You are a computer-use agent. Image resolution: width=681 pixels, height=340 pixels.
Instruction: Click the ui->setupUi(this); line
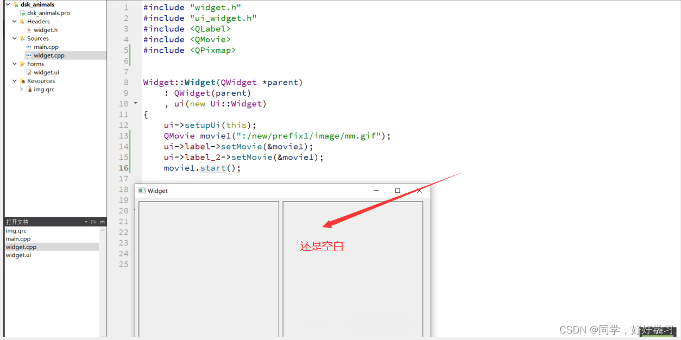point(210,125)
